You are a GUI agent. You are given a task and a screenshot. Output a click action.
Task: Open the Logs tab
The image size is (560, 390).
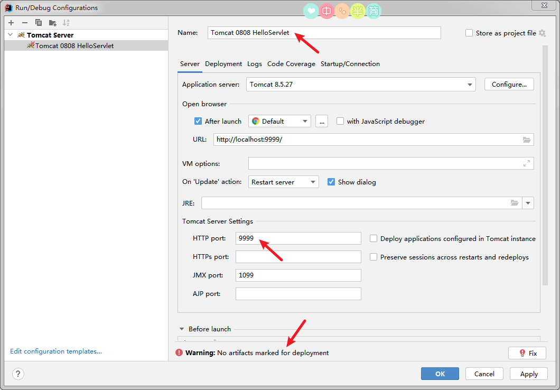pos(255,64)
